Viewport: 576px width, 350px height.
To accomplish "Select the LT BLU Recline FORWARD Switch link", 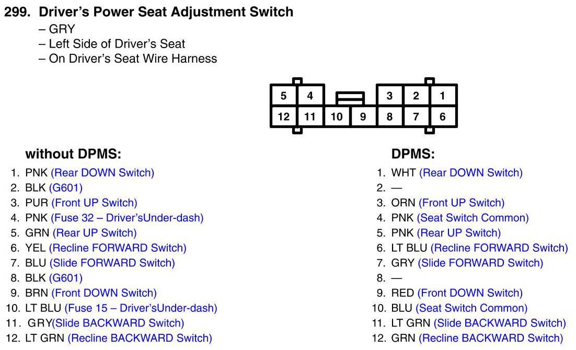I will pyautogui.click(x=499, y=248).
